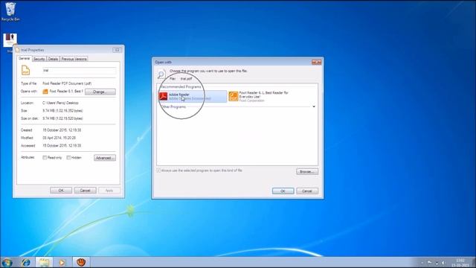Screen dimensions: 476x268
Task: Click the magnifier icon in Open with dialog
Action: click(x=161, y=74)
